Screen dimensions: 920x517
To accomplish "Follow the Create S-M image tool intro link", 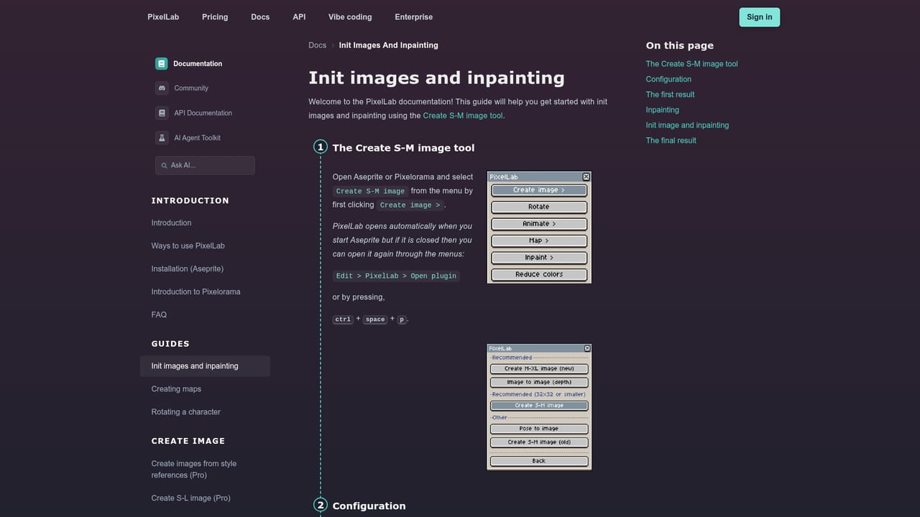I will (463, 115).
